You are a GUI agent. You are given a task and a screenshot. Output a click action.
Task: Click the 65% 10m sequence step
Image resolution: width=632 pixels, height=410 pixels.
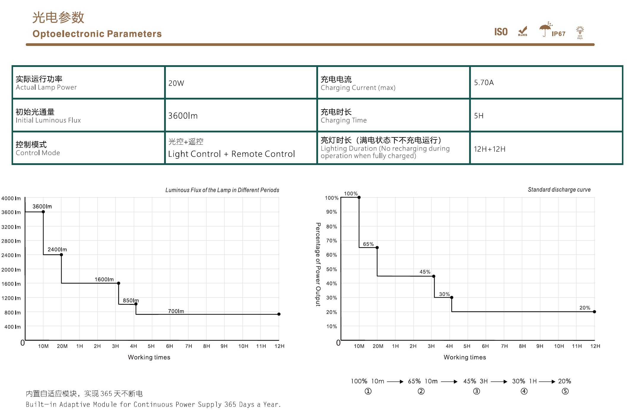423,381
